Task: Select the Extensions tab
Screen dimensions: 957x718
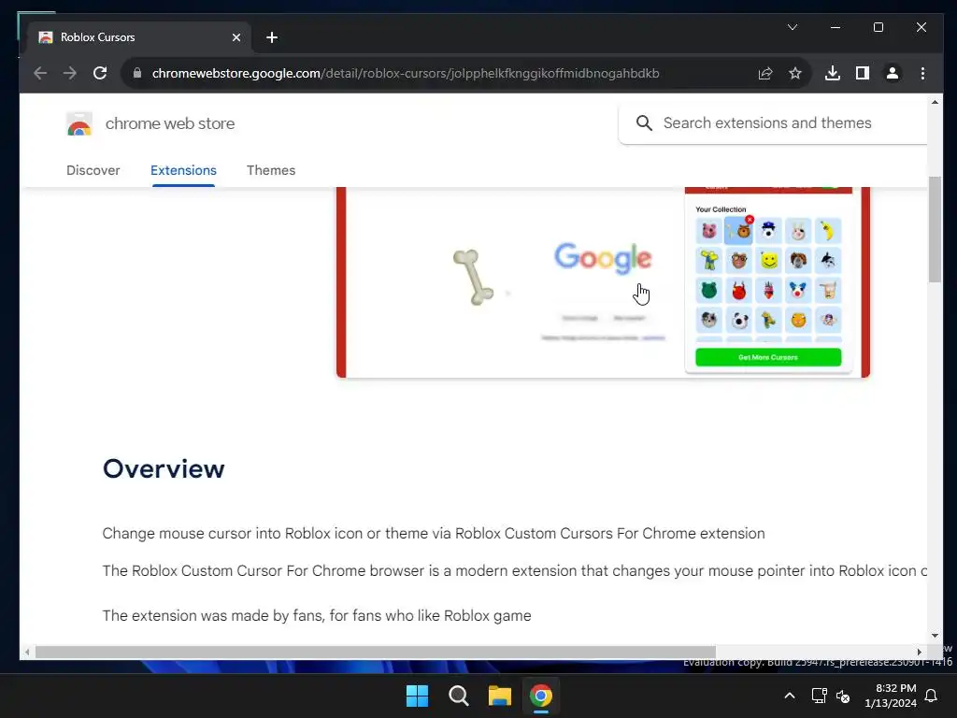Action: [184, 170]
